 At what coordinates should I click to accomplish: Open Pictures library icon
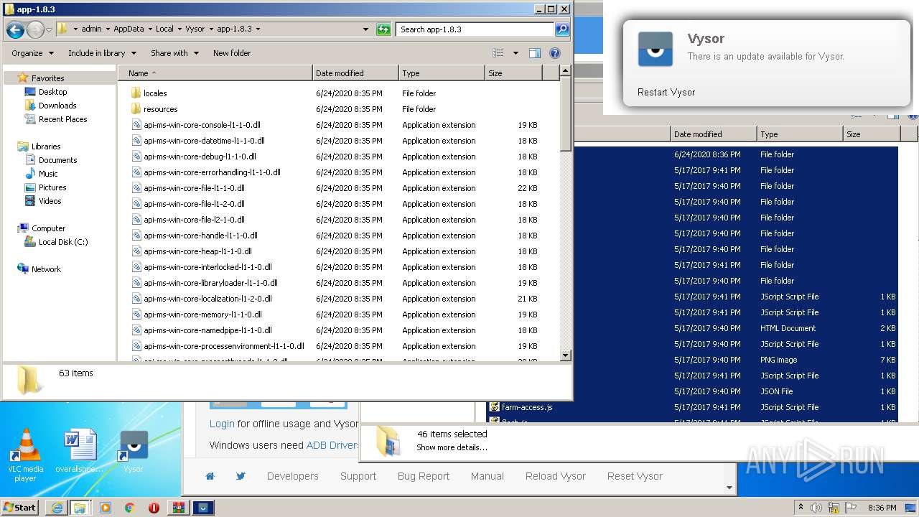30,187
